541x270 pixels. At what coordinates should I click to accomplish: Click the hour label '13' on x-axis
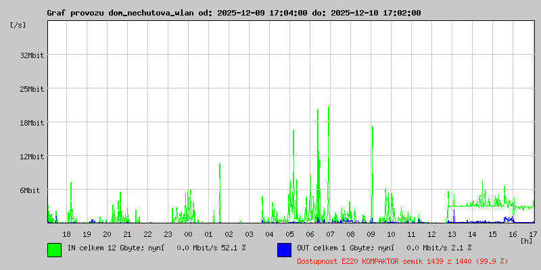pos(452,234)
